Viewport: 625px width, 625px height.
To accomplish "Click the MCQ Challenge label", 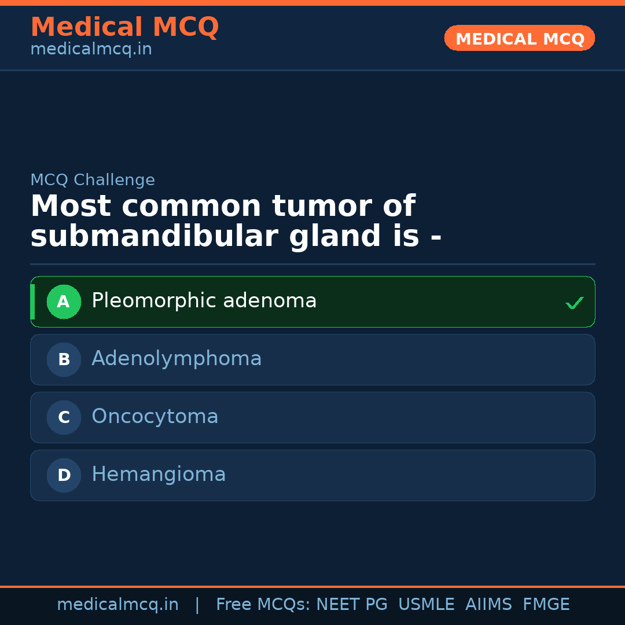I will 93,180.
